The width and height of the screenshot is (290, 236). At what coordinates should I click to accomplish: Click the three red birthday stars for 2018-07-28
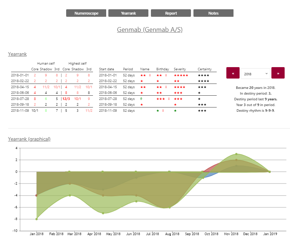[x=161, y=99]
